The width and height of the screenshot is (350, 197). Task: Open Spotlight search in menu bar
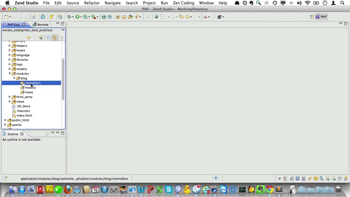(x=342, y=3)
